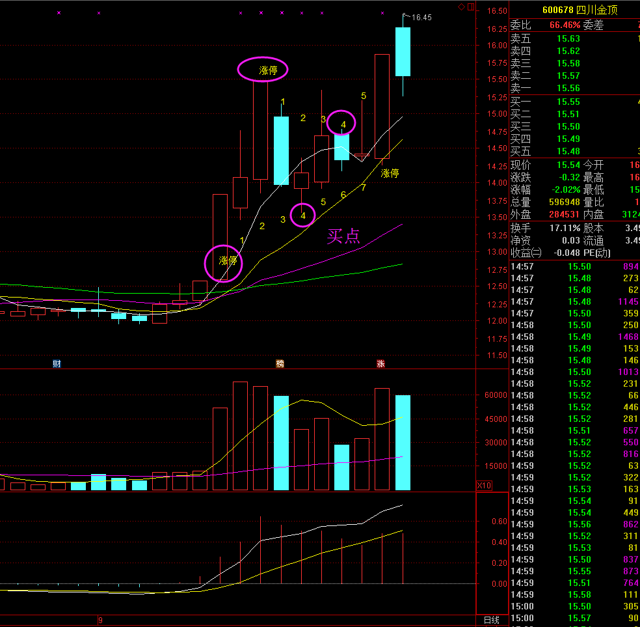This screenshot has height=627, width=640.
Task: Open the 日线 period selector
Action: pos(492,620)
